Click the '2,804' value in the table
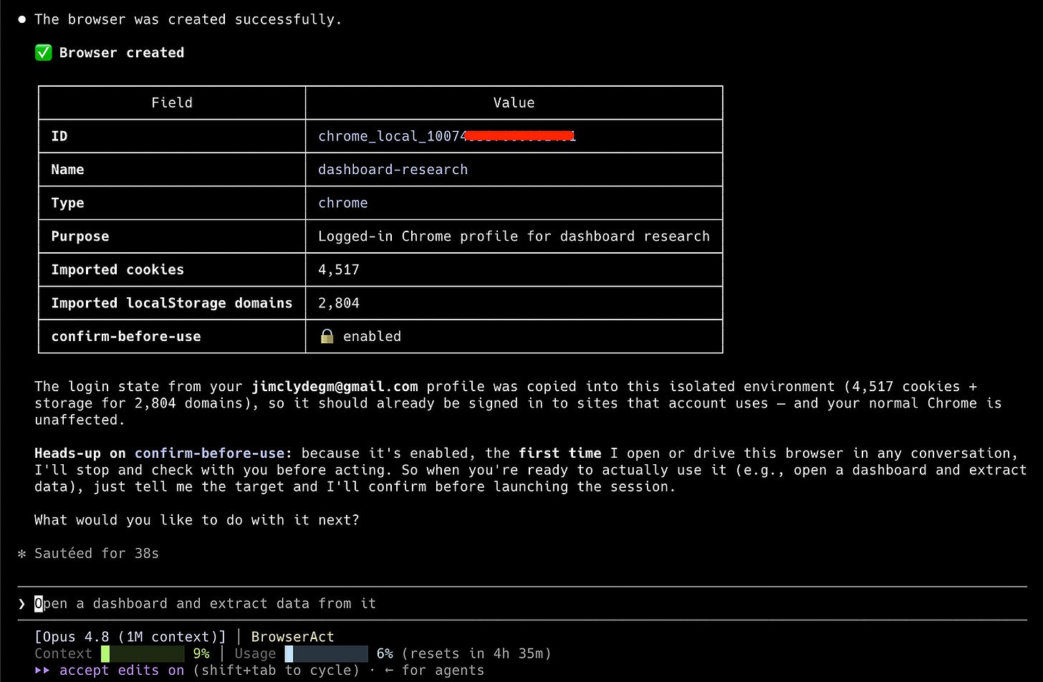 pos(339,303)
